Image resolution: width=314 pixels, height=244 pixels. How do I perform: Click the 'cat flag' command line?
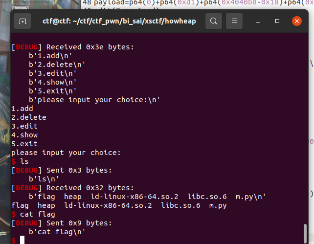[x=33, y=214]
